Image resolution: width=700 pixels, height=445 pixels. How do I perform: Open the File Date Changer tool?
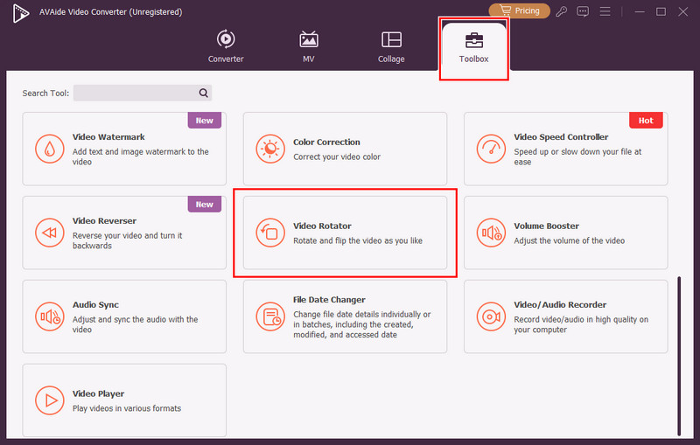pos(345,316)
